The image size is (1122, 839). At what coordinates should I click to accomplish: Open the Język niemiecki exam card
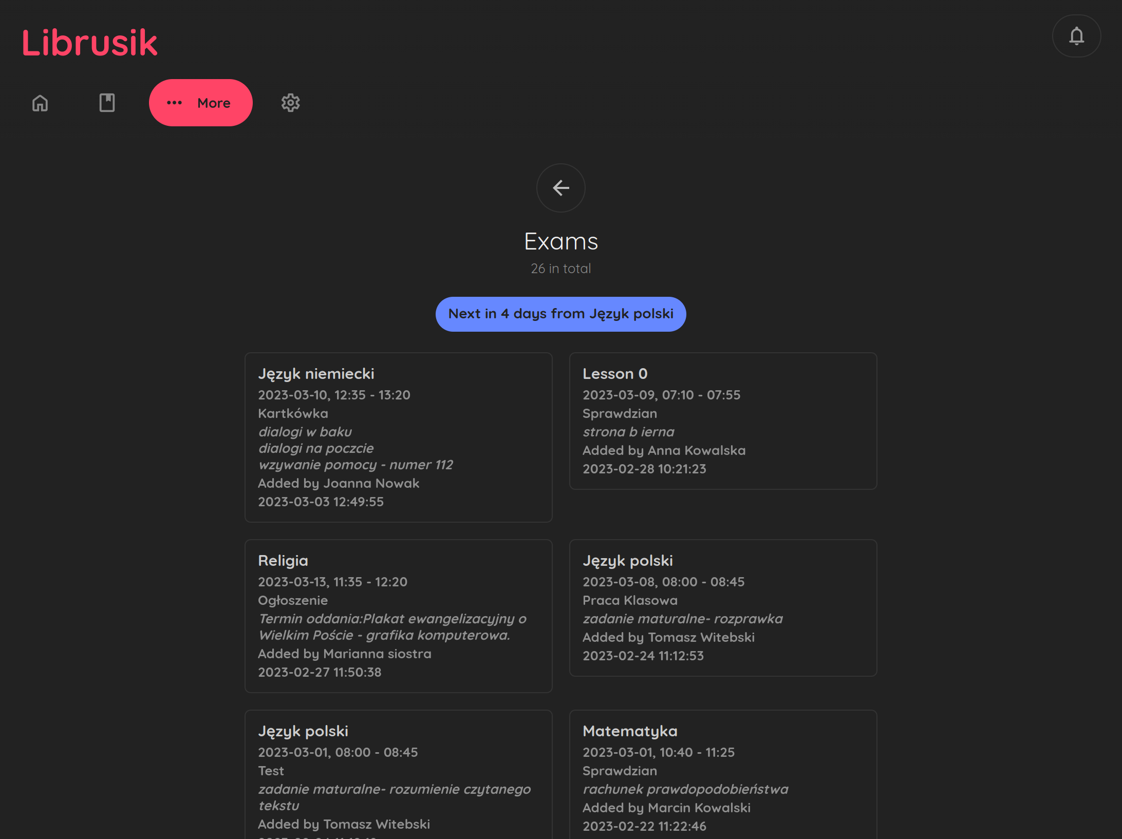coord(398,437)
